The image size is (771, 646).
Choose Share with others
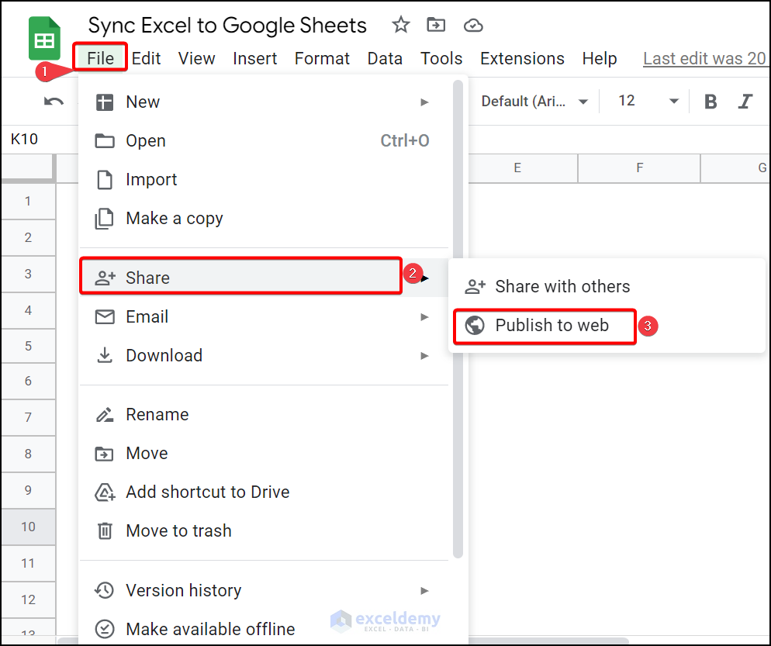pos(562,287)
